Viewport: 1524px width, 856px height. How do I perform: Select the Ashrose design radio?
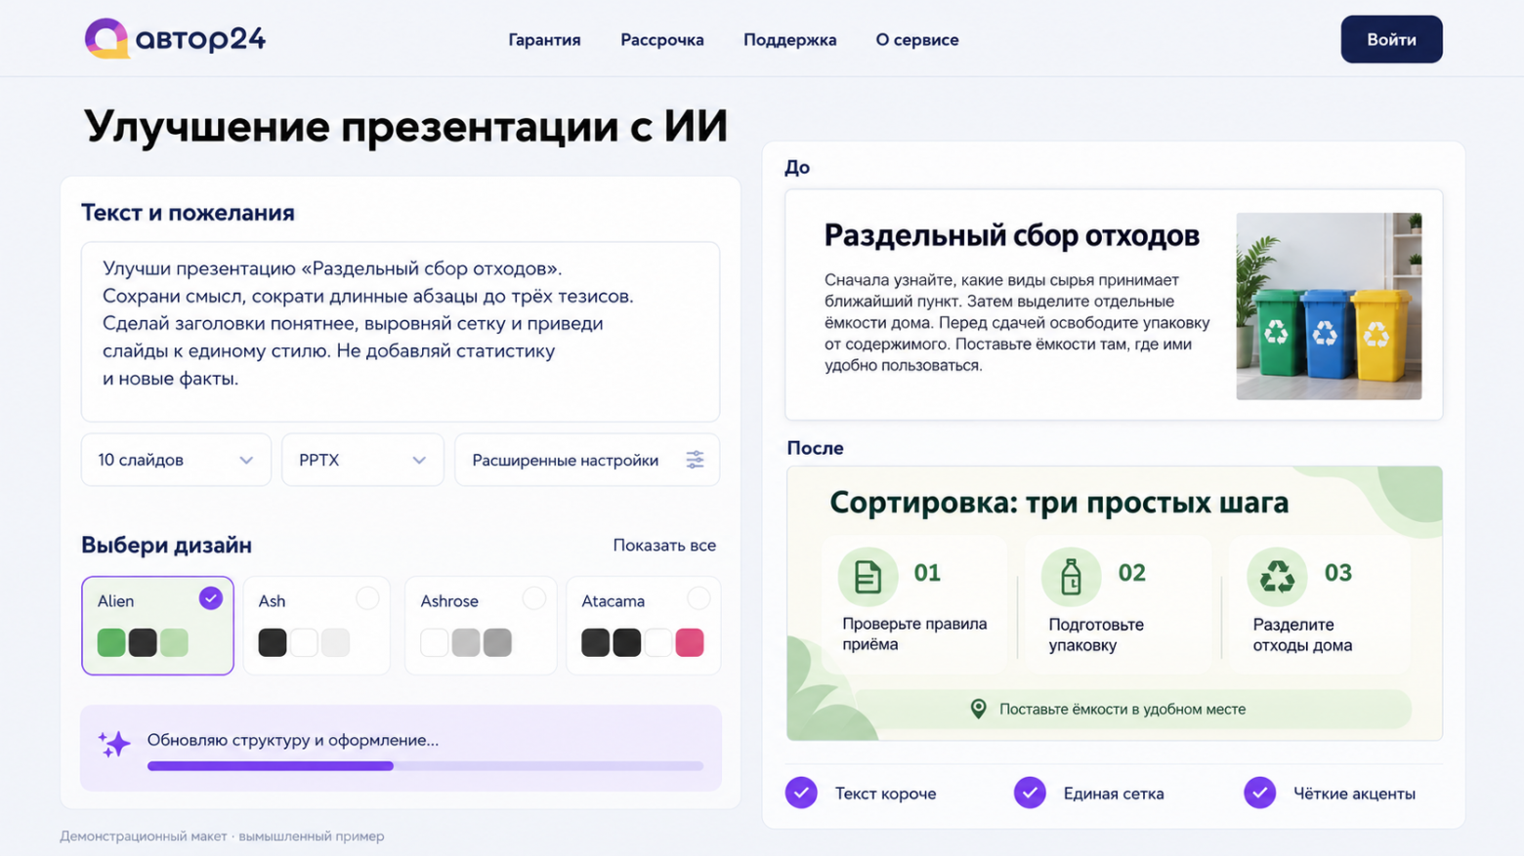(533, 598)
